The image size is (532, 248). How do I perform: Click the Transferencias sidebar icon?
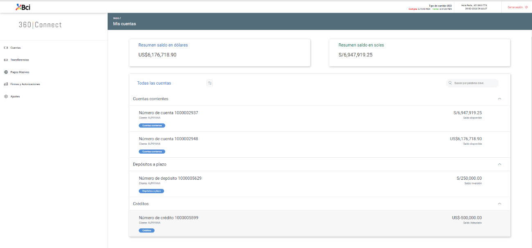6,60
